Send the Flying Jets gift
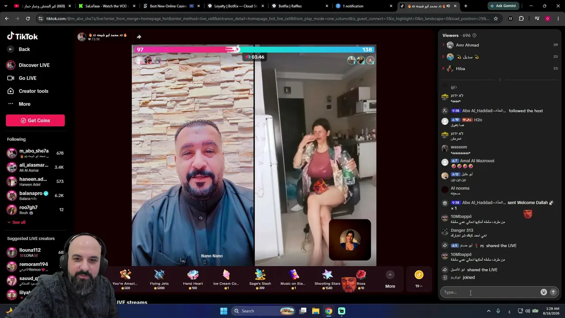The image size is (565, 318). pos(159,280)
